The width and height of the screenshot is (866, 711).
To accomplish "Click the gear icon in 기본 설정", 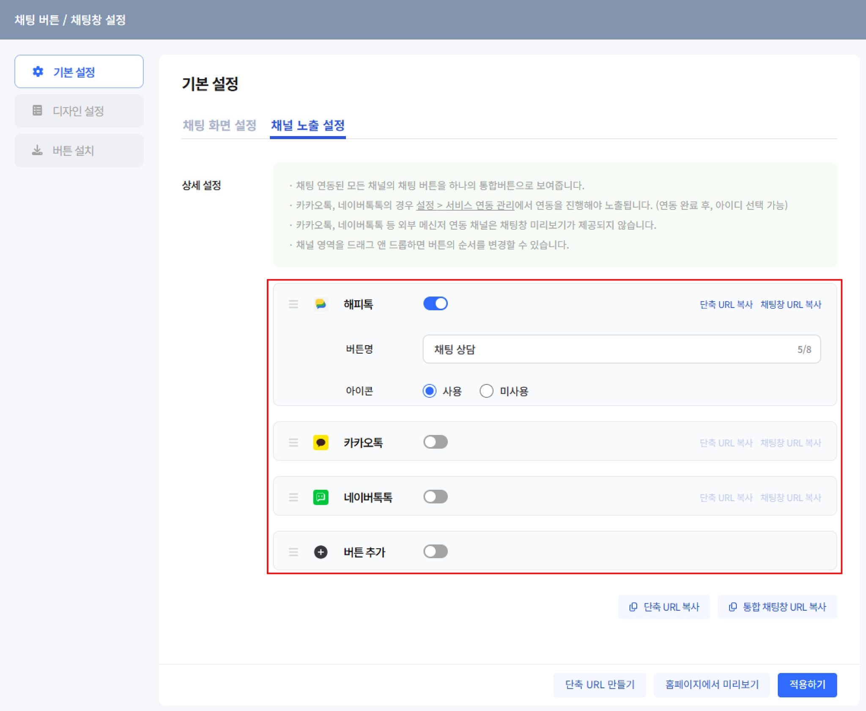I will point(38,71).
